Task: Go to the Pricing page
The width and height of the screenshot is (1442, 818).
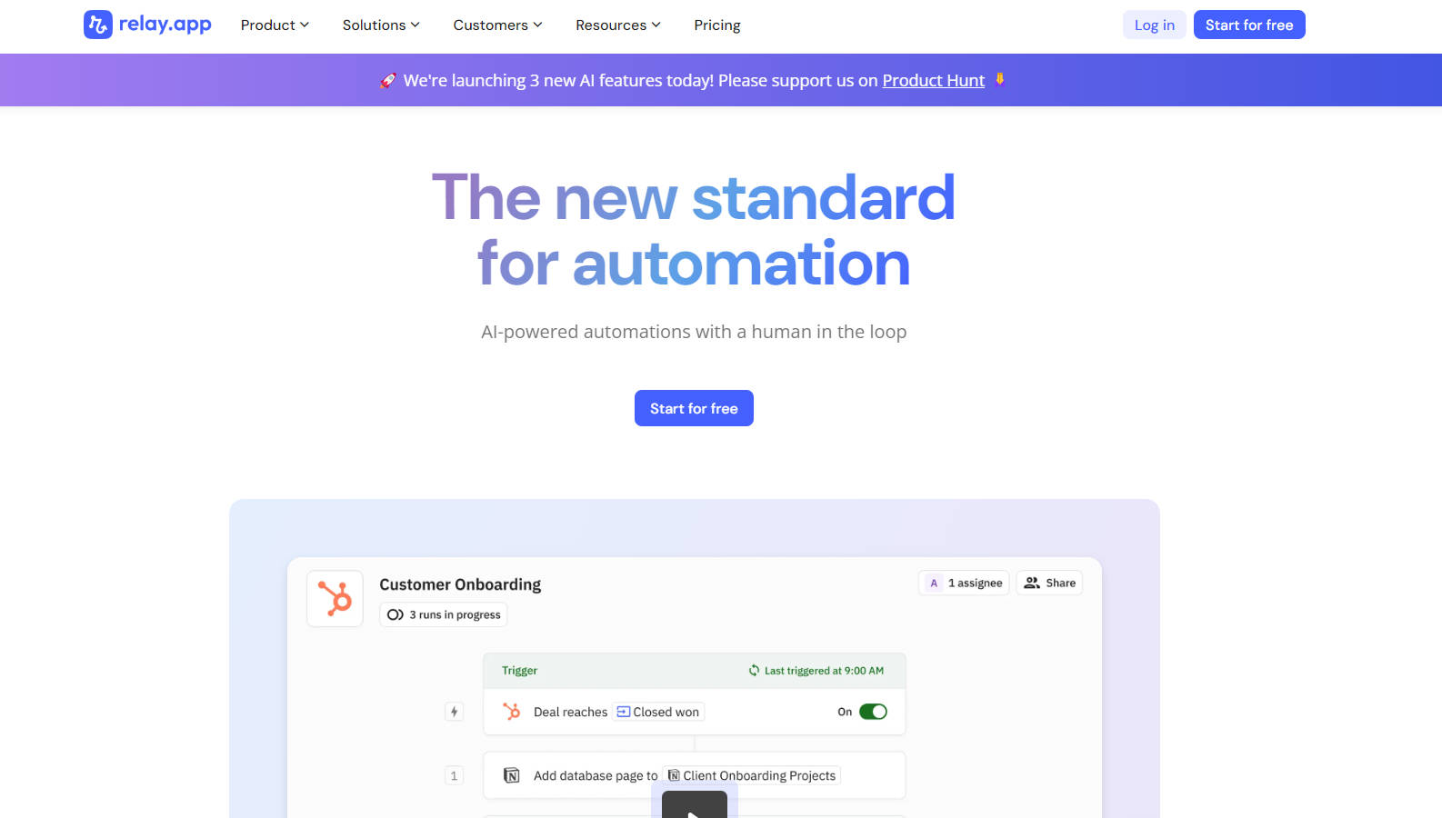Action: pyautogui.click(x=717, y=25)
